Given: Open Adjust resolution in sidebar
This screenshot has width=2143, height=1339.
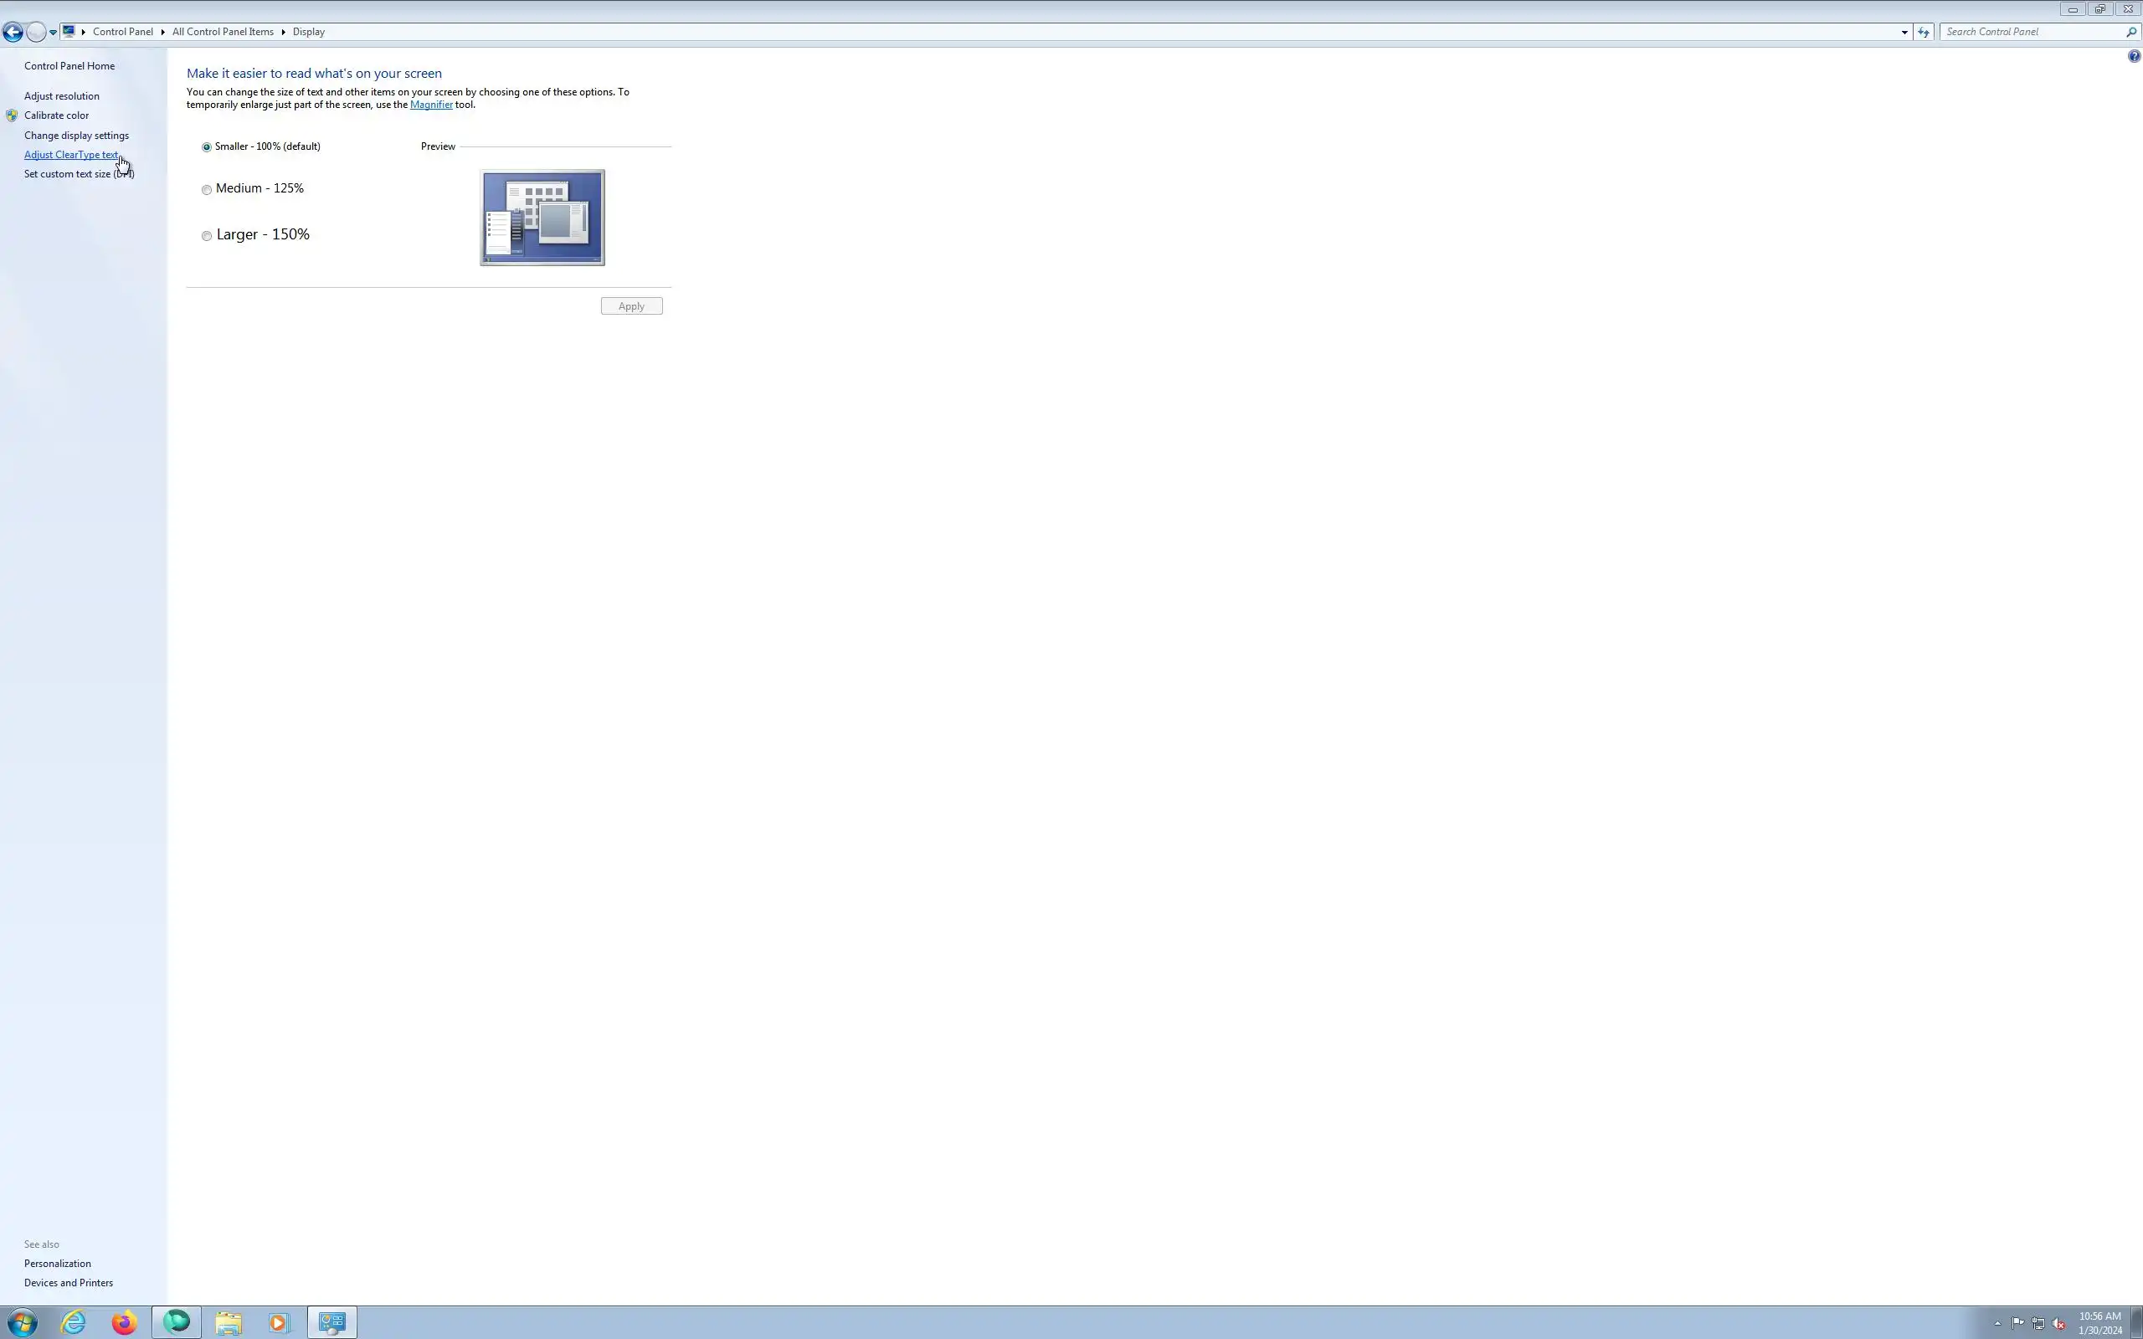Looking at the screenshot, I should click(x=61, y=95).
